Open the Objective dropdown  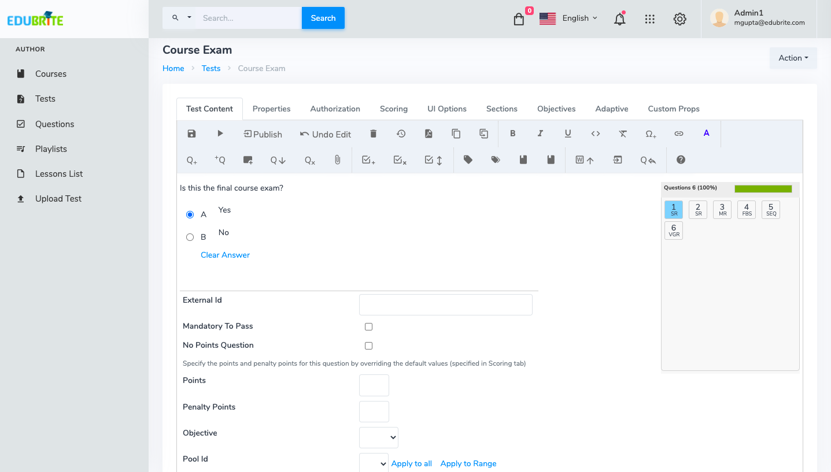pos(379,437)
